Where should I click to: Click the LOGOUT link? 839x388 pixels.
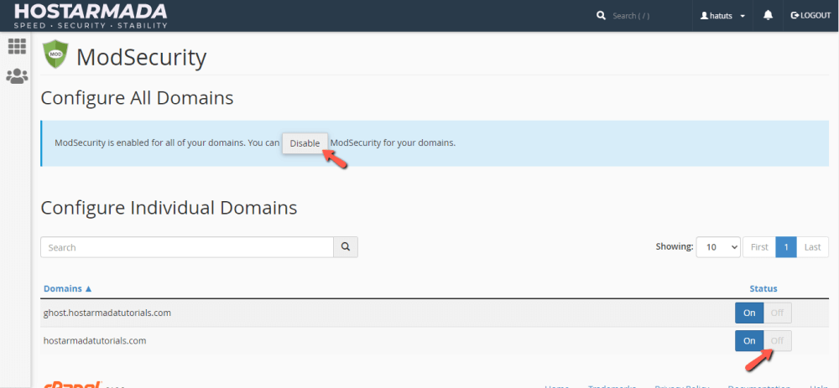[x=810, y=15]
